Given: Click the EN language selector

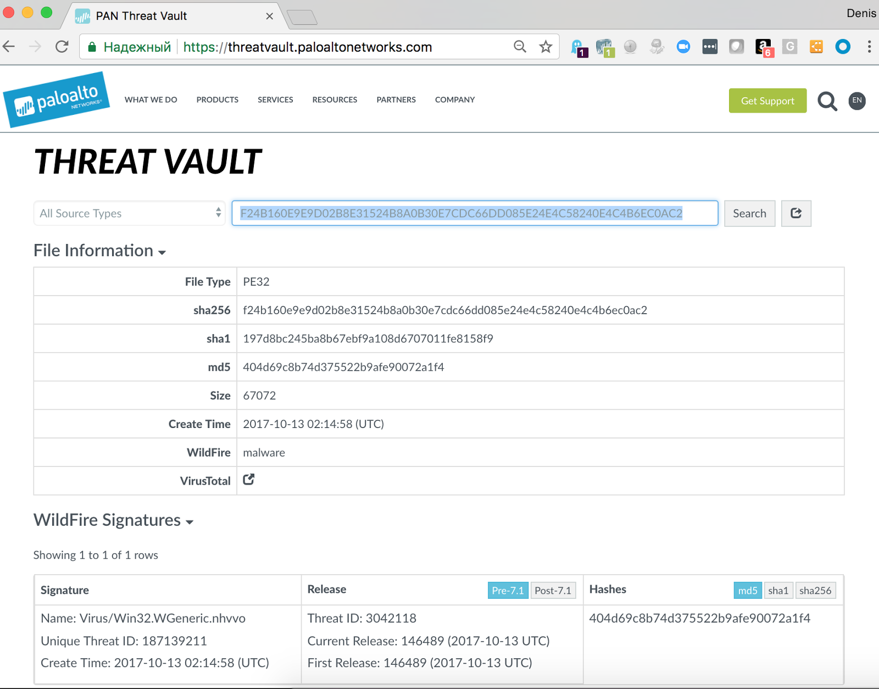Looking at the screenshot, I should pyautogui.click(x=857, y=101).
